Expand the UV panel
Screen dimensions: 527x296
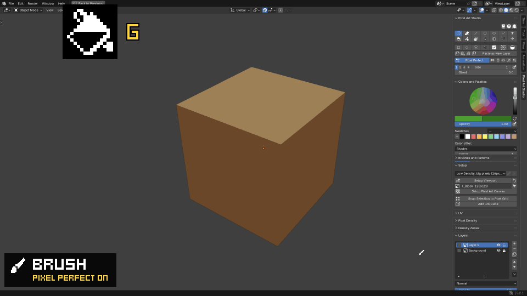456,213
